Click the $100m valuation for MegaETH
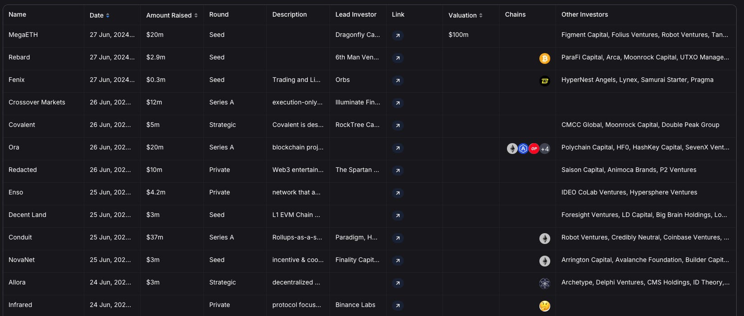 (458, 35)
